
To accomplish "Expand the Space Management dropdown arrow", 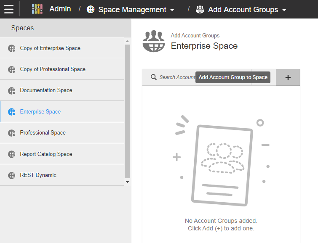I will pos(172,10).
